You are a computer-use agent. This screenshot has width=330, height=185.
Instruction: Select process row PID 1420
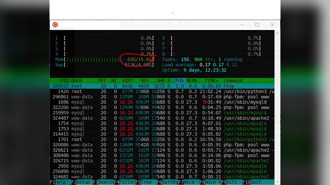click(162, 92)
